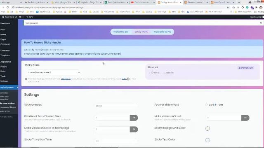Bookmark this page using the star icon

click(x=228, y=7)
